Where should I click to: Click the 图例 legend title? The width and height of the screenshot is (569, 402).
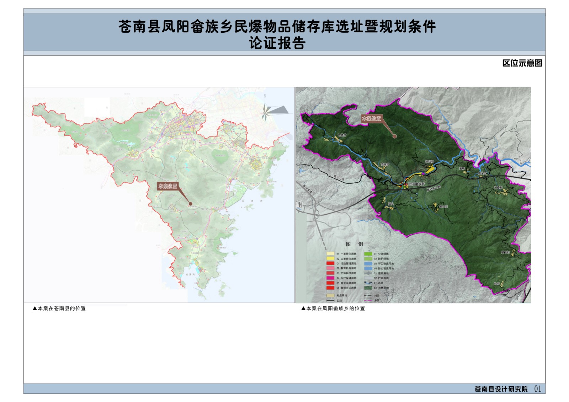(355, 244)
